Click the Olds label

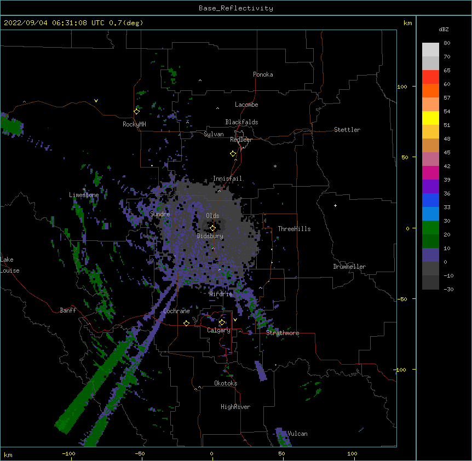[212, 216]
